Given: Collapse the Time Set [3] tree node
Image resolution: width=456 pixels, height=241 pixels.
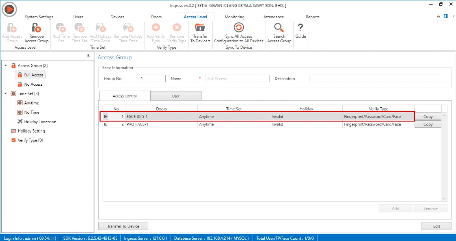Looking at the screenshot, I should (6, 93).
